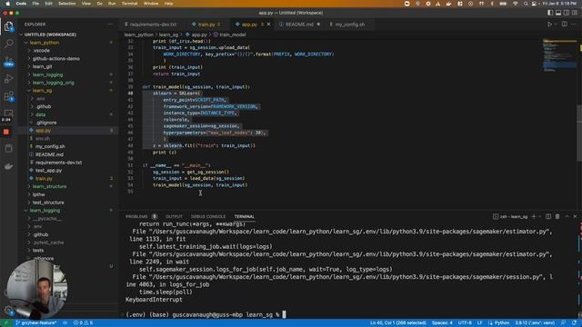Viewport: 582px width, 327px height.
Task: Expand the github-actions-demo folder
Action: [55, 58]
